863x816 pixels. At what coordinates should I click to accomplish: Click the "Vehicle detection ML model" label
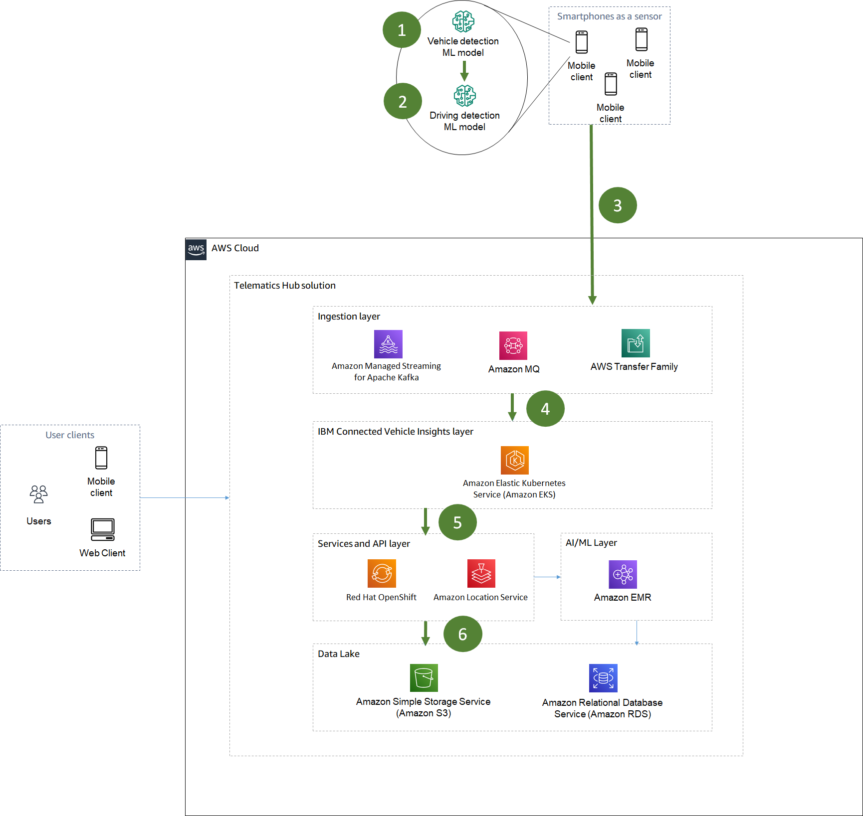tap(463, 47)
